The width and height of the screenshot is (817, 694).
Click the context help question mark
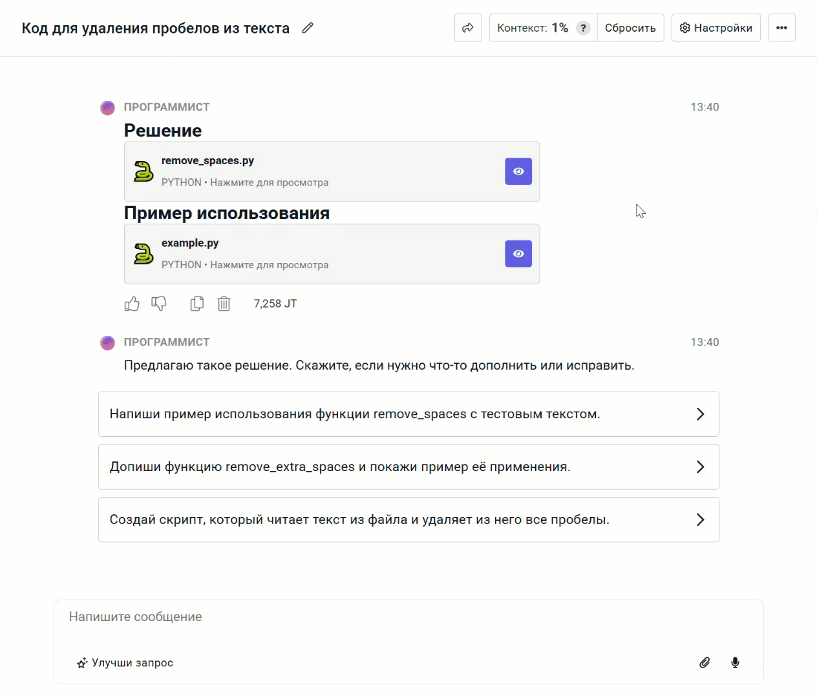coord(583,28)
